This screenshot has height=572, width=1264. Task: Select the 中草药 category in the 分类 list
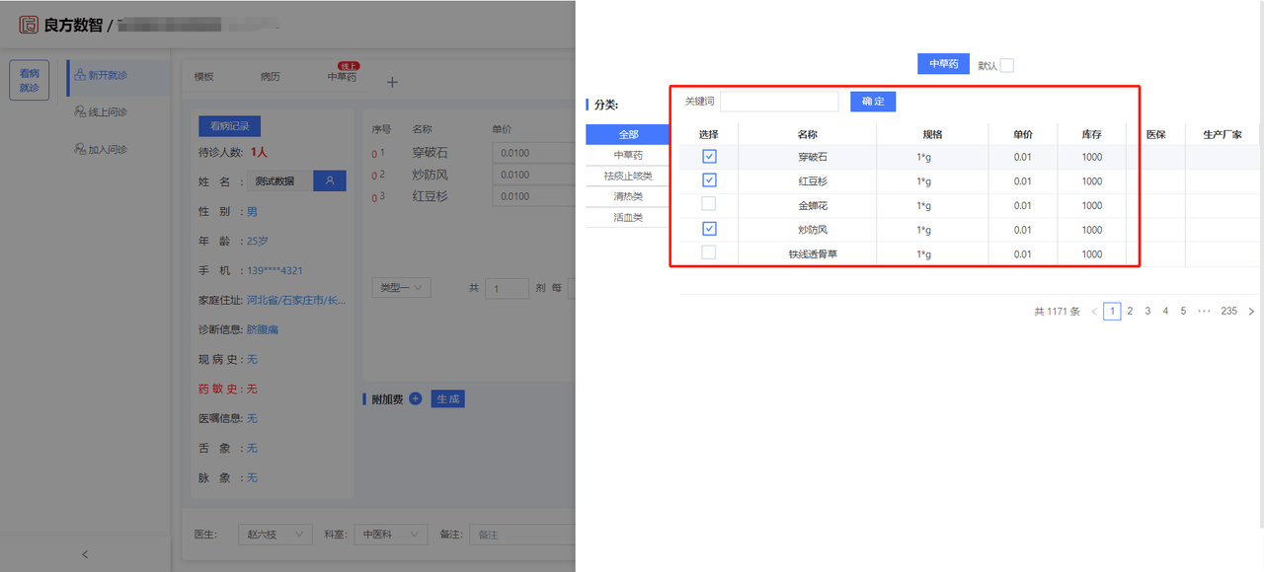tap(628, 155)
